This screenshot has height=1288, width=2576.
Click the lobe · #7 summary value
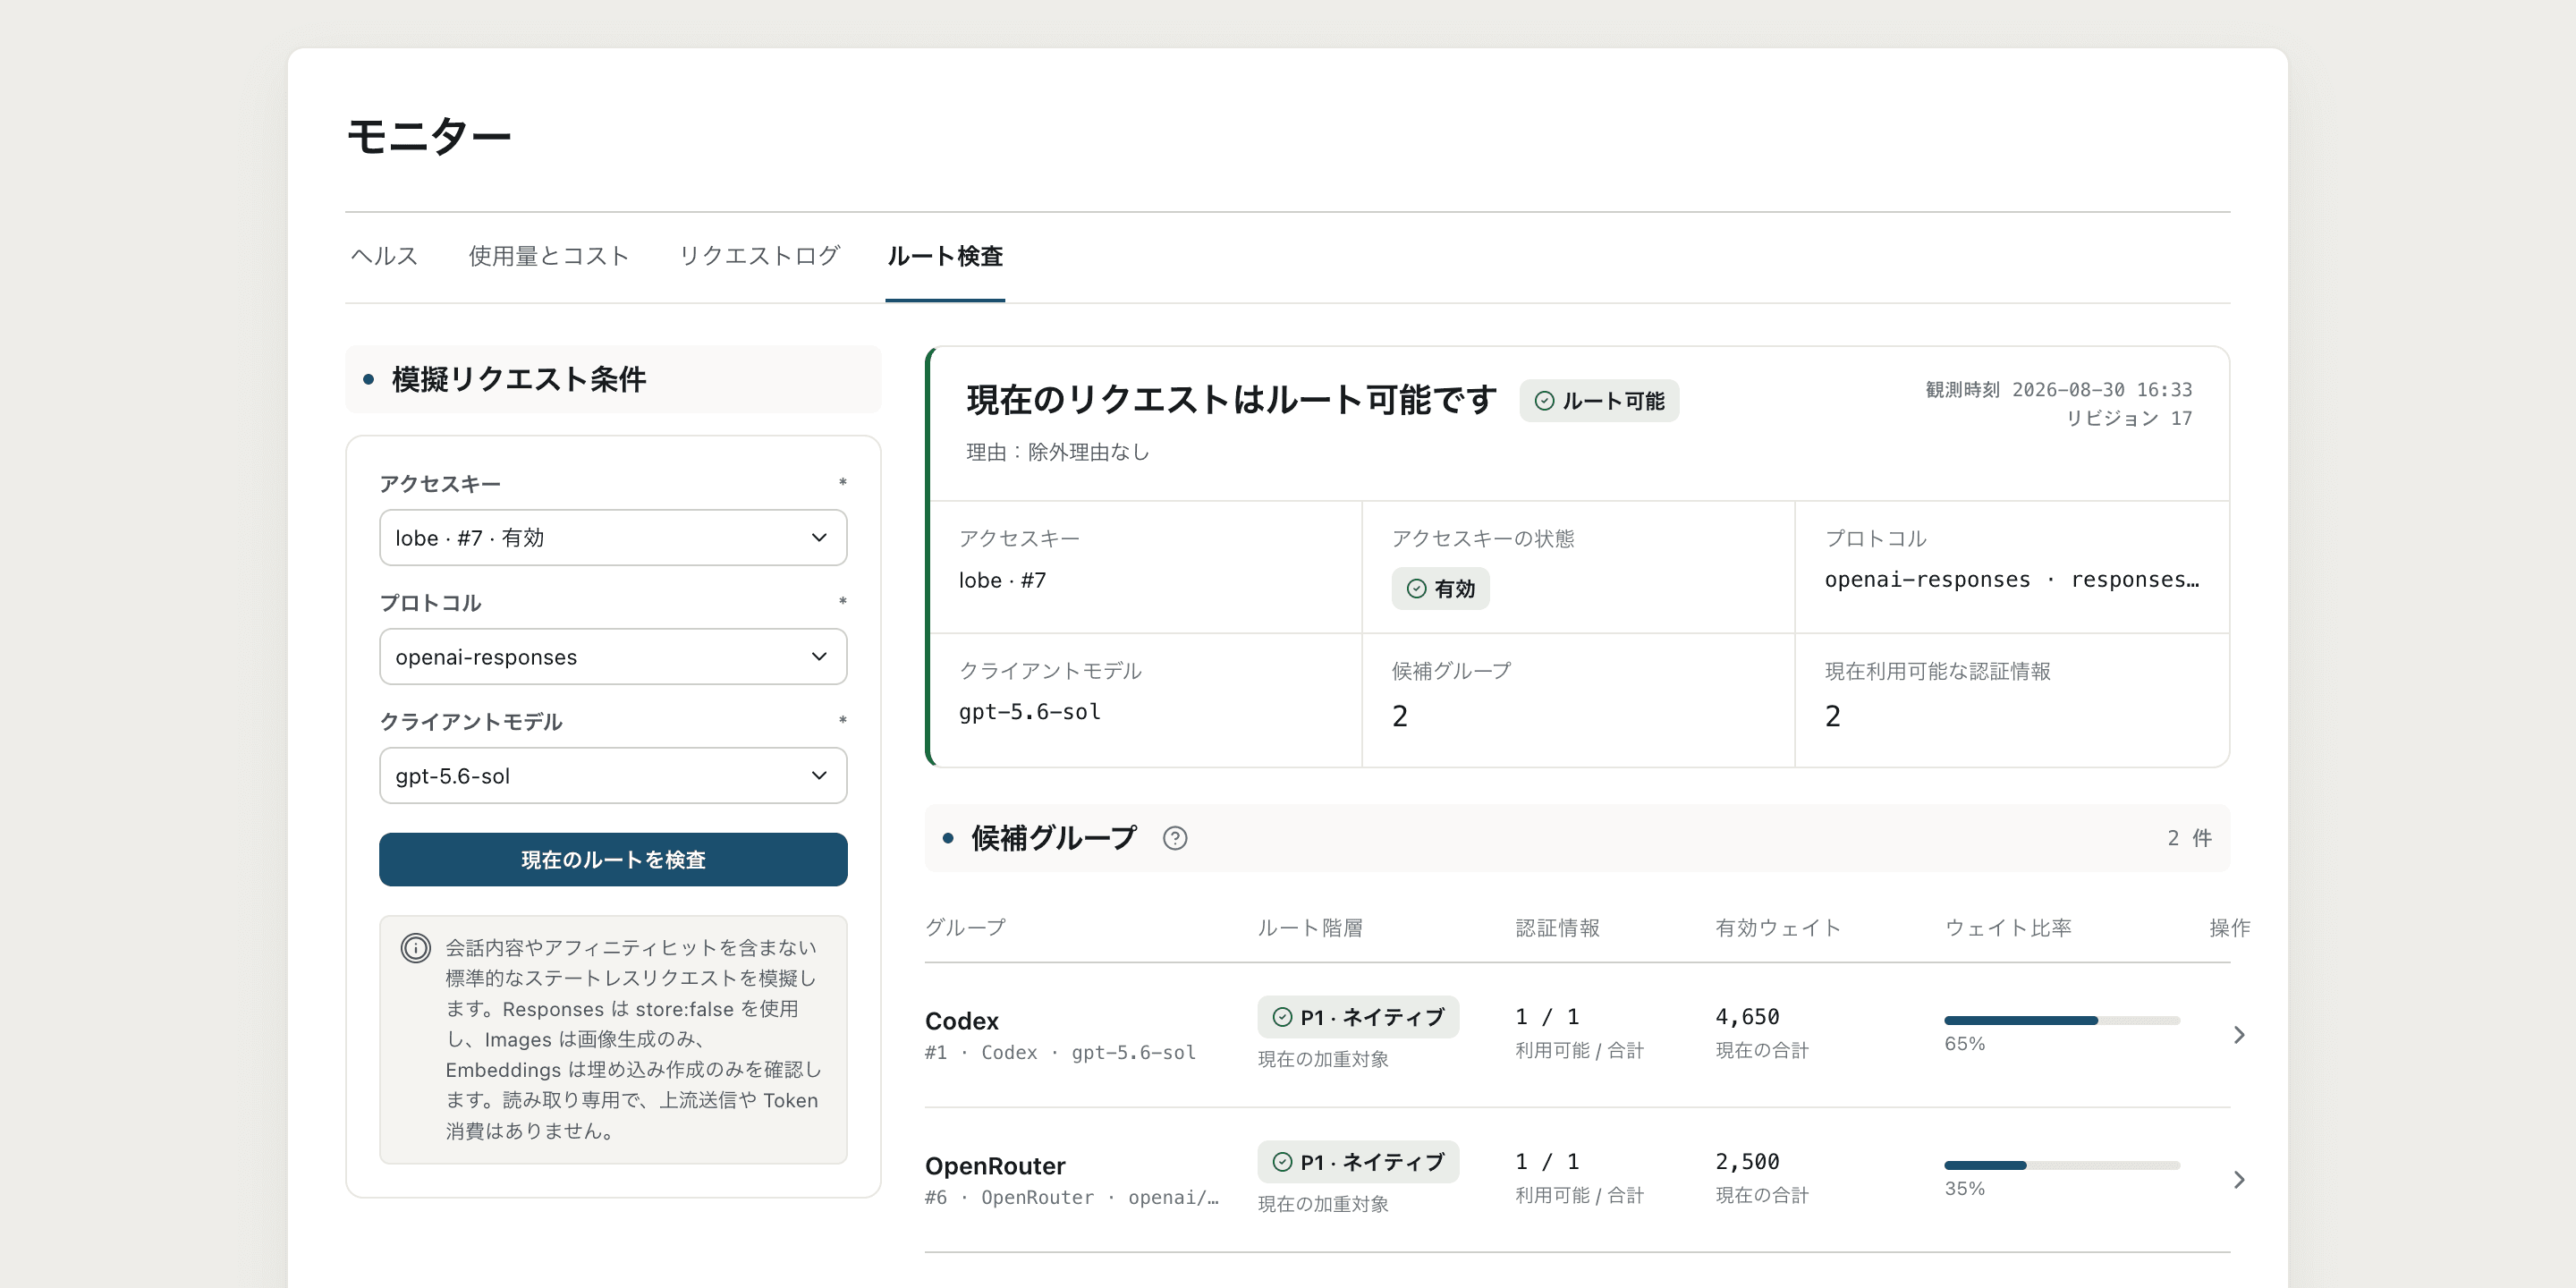click(1003, 580)
